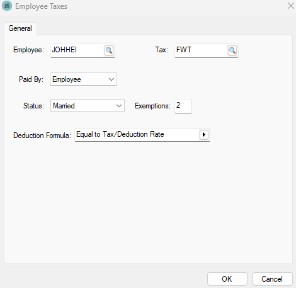Click the Employee value in the Paid By box
Image resolution: width=296 pixels, height=288 pixels.
click(67, 79)
